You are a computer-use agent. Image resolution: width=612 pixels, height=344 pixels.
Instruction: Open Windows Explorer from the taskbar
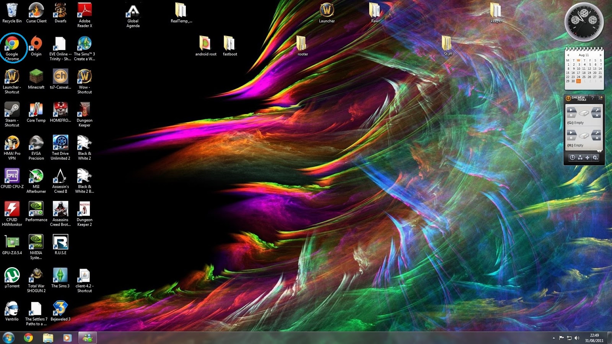click(47, 338)
